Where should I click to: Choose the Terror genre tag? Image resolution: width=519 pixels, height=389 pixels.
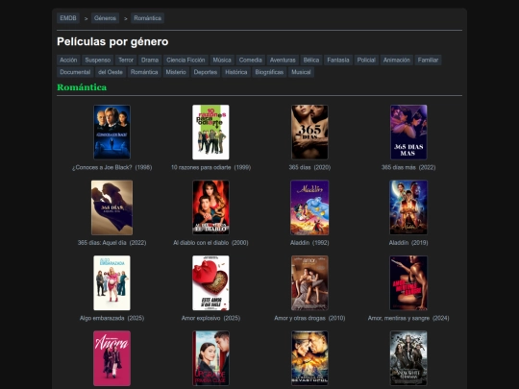(126, 60)
